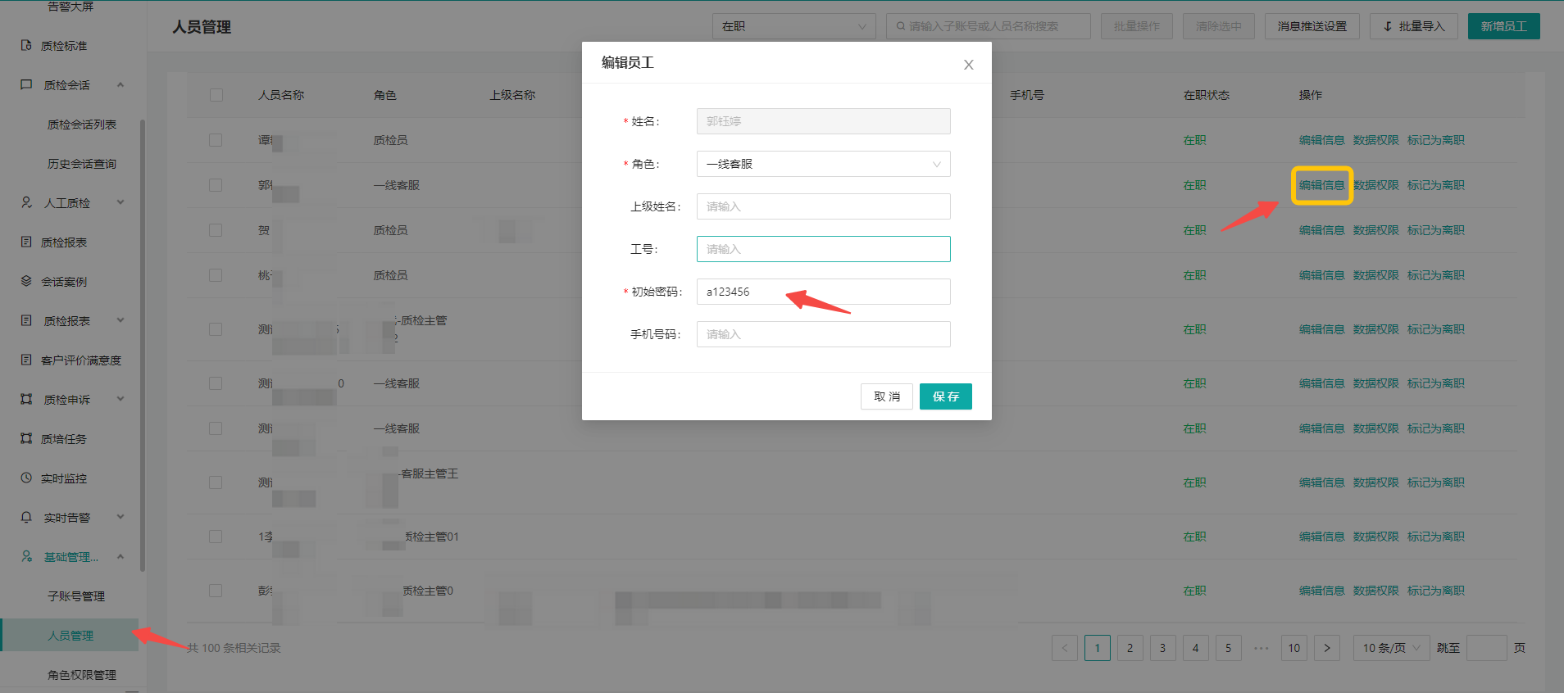
Task: Go to page 3
Action: 1162,648
